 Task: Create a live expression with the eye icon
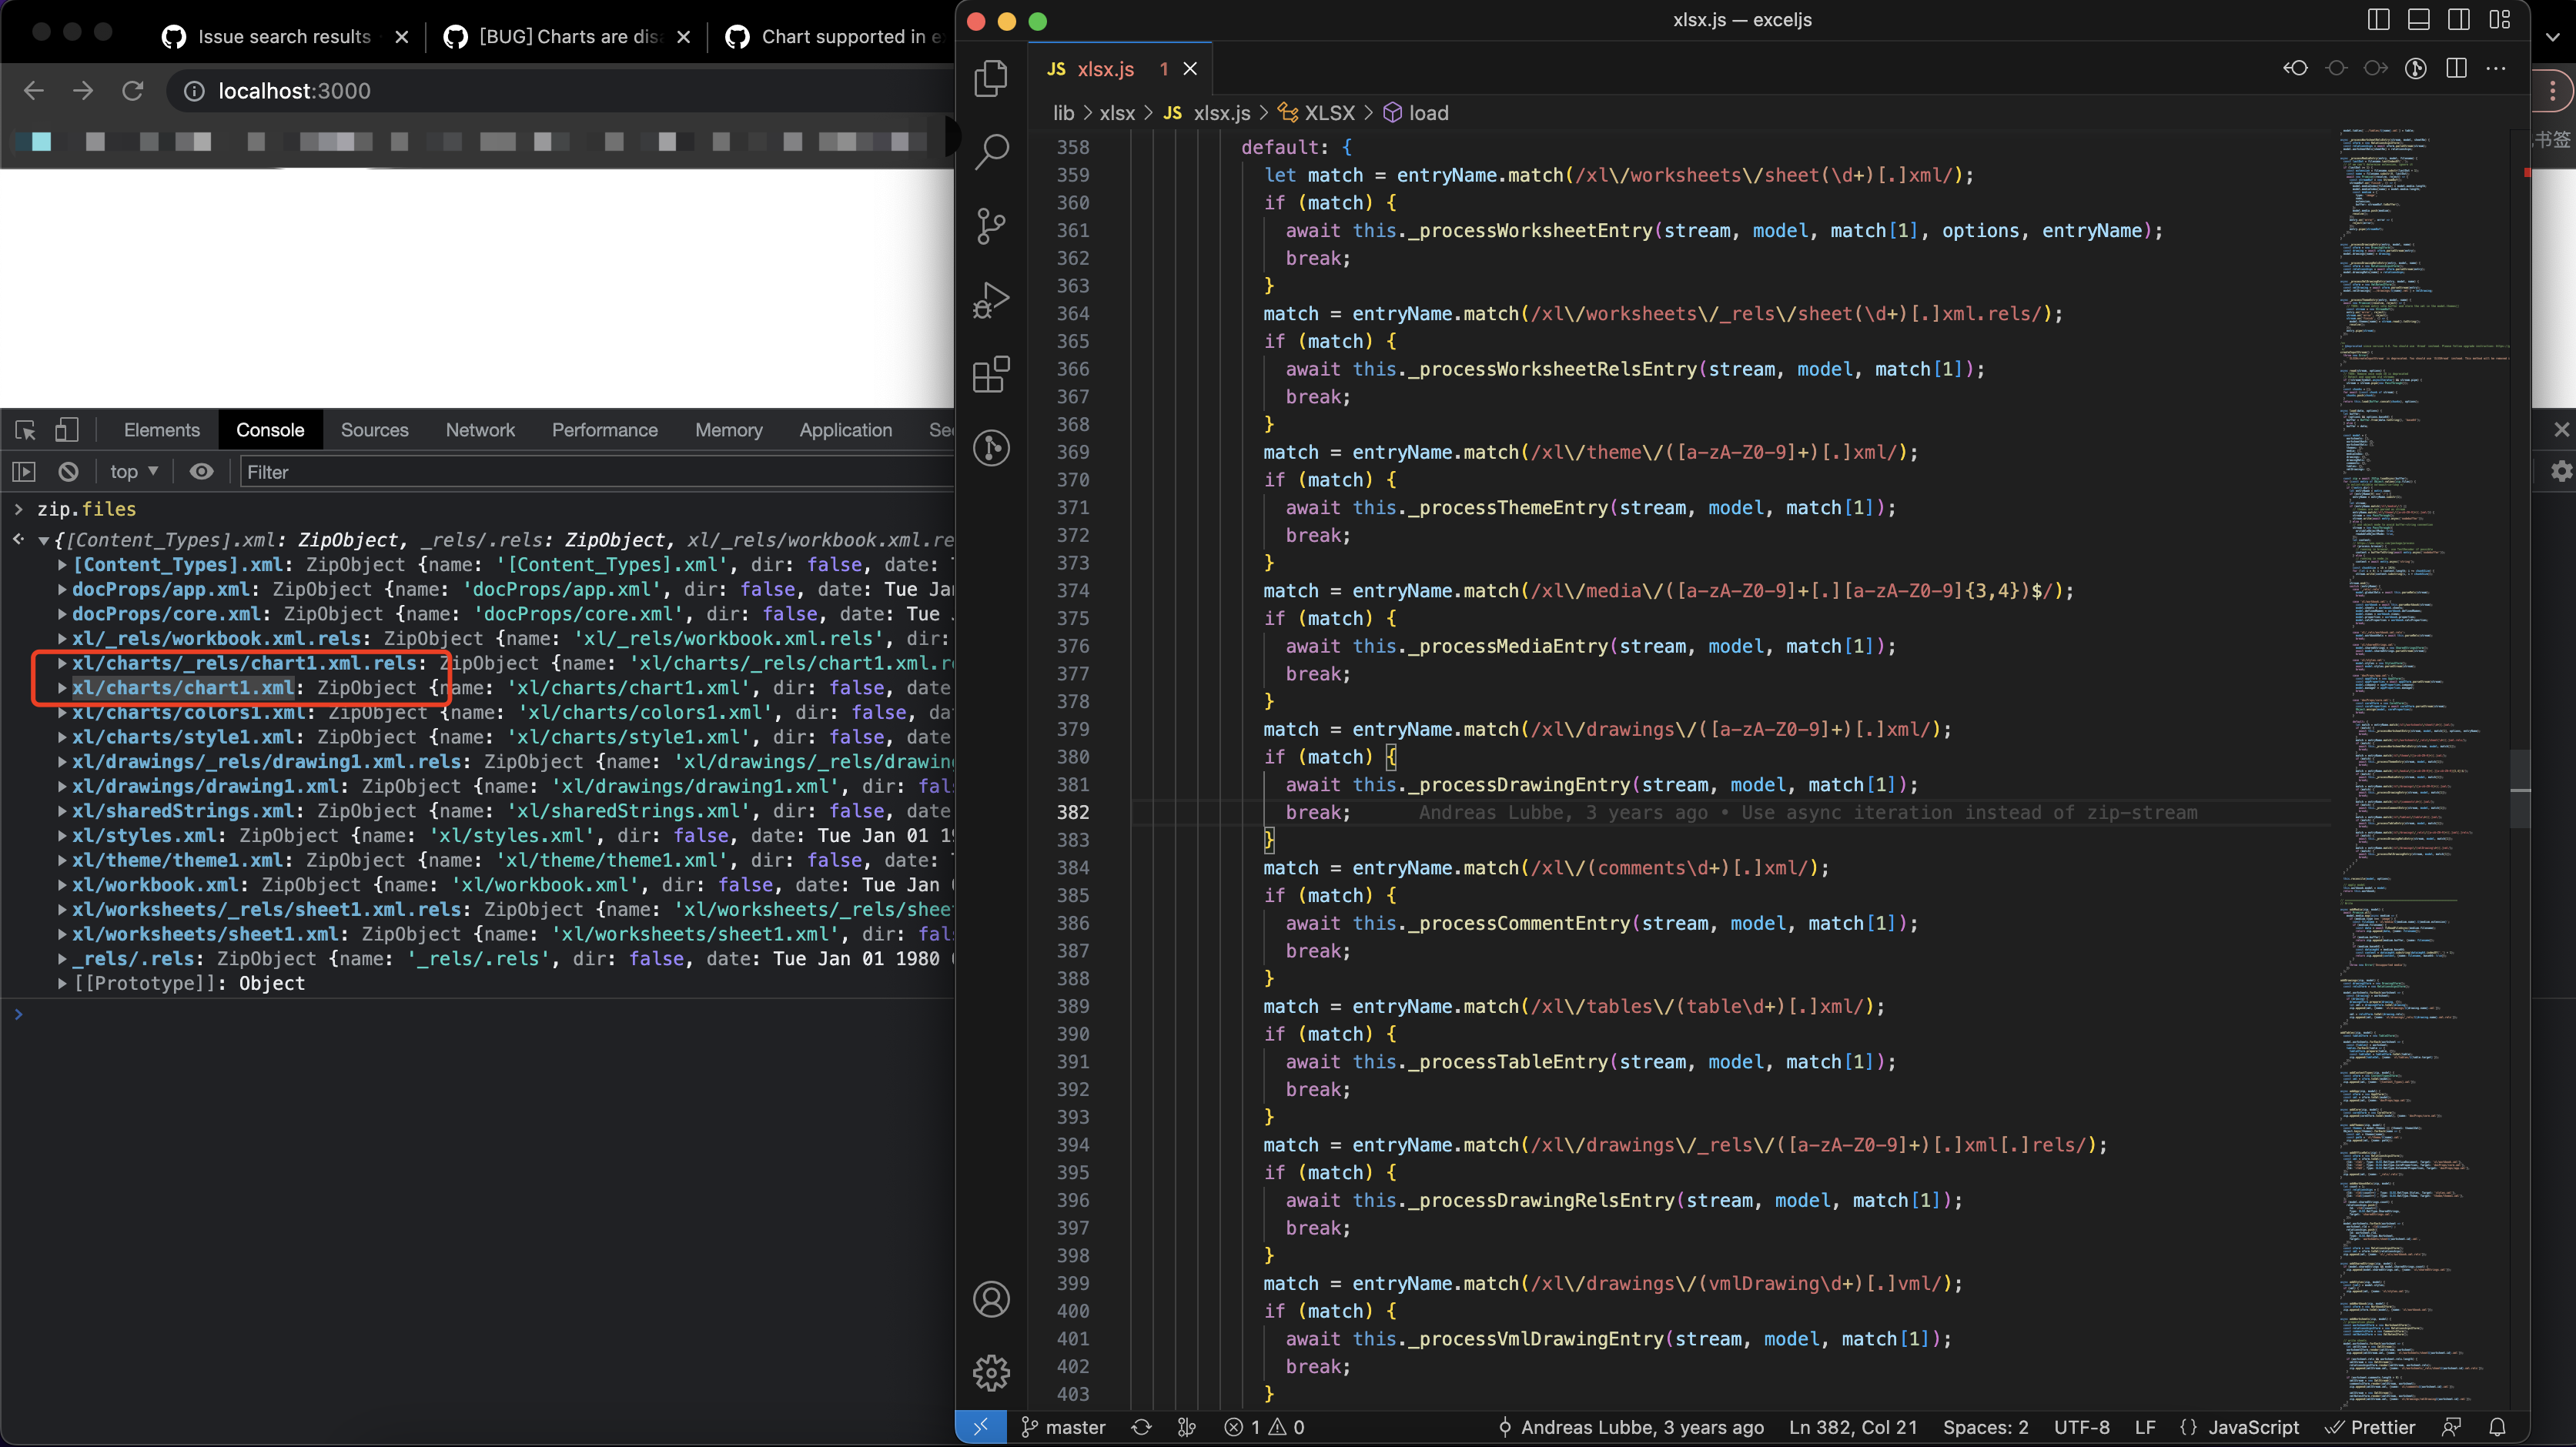pyautogui.click(x=202, y=472)
